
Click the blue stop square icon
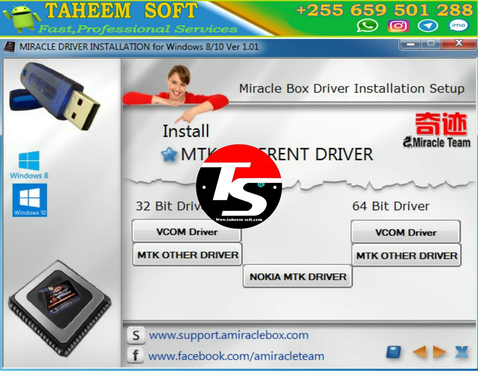pyautogui.click(x=394, y=352)
